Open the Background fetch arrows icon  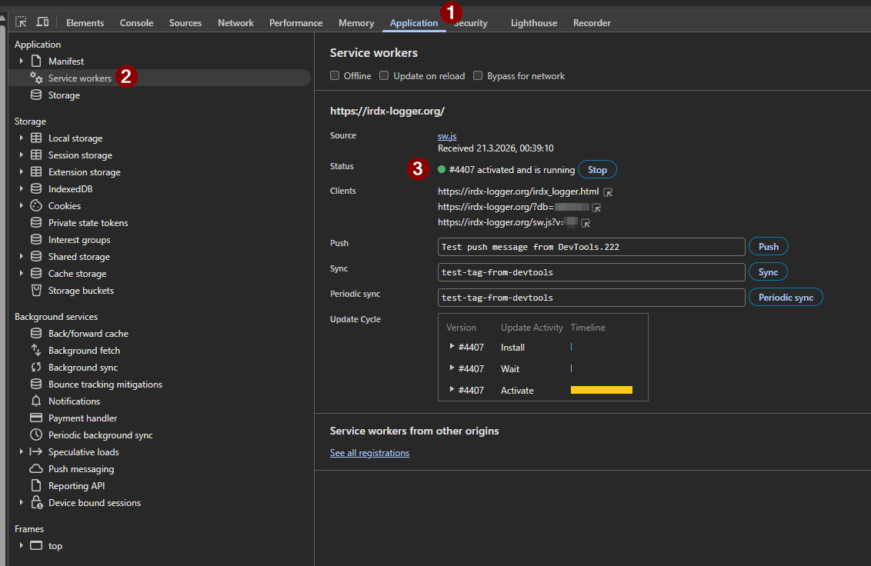pos(35,351)
